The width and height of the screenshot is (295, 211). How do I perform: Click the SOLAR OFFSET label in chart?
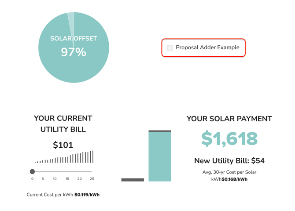tap(74, 38)
